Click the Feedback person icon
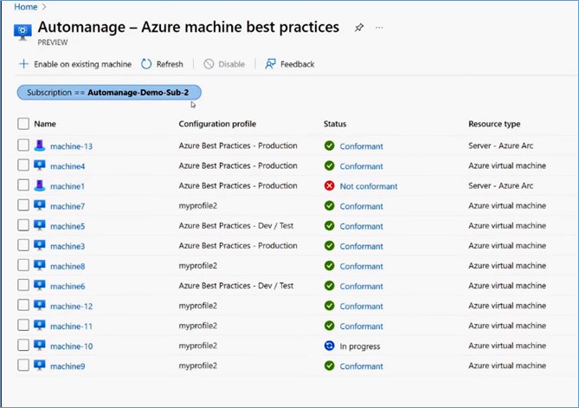 point(270,64)
